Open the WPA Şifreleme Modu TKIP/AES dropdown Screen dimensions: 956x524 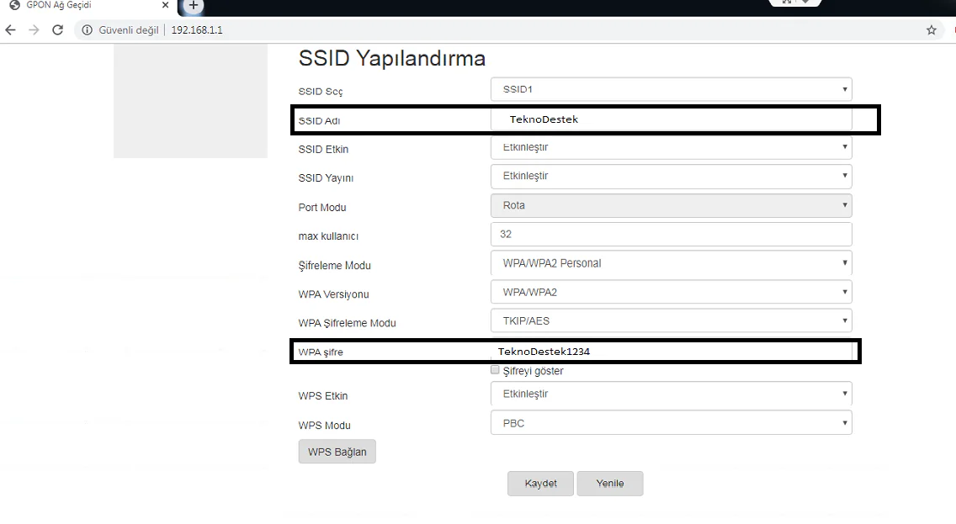point(672,321)
